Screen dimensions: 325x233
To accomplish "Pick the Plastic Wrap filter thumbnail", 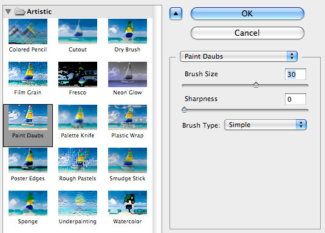I will 128,117.
